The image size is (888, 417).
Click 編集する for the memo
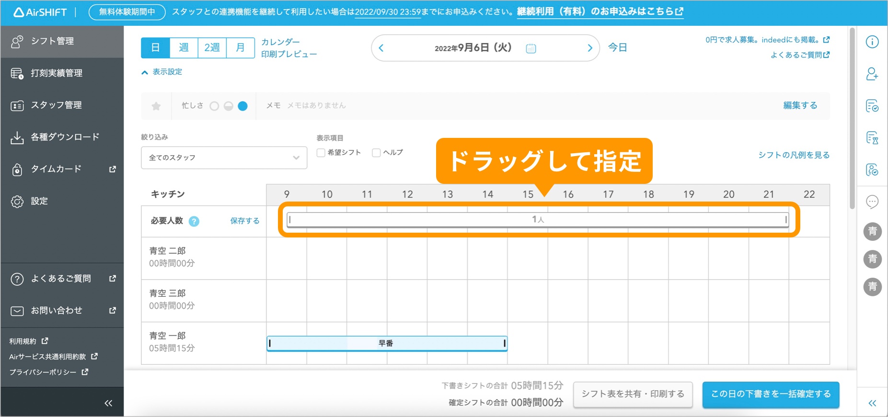800,105
